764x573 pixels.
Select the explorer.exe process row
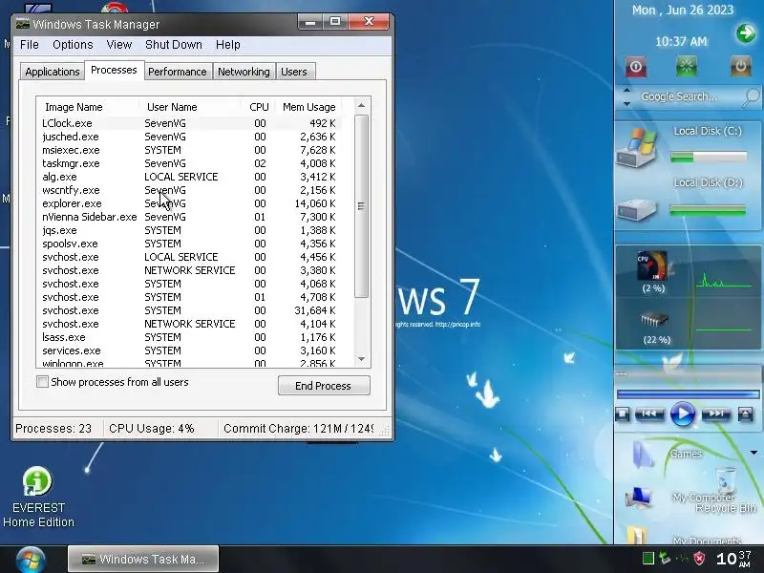[x=189, y=203]
